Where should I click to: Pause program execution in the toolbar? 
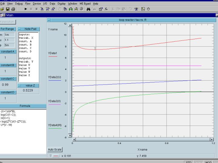click(x=31, y=9)
